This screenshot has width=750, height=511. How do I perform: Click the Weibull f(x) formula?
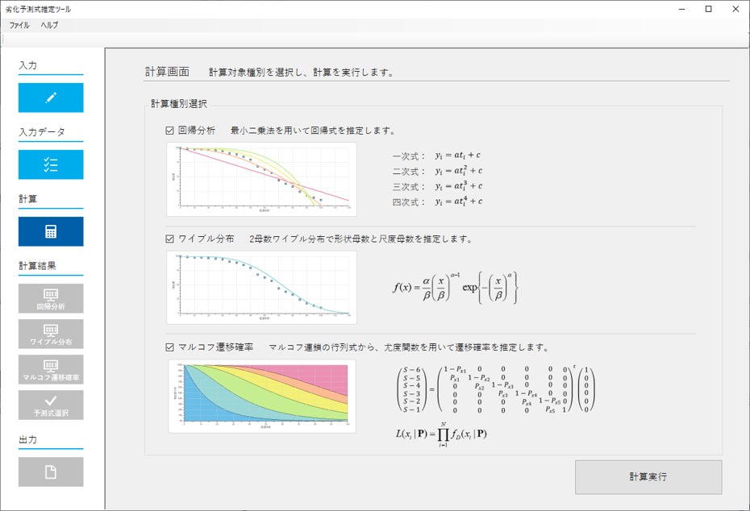[455, 287]
